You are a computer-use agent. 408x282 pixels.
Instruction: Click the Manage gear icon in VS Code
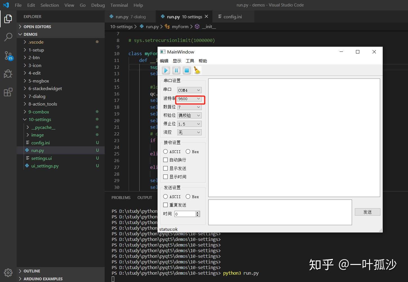pos(8,273)
